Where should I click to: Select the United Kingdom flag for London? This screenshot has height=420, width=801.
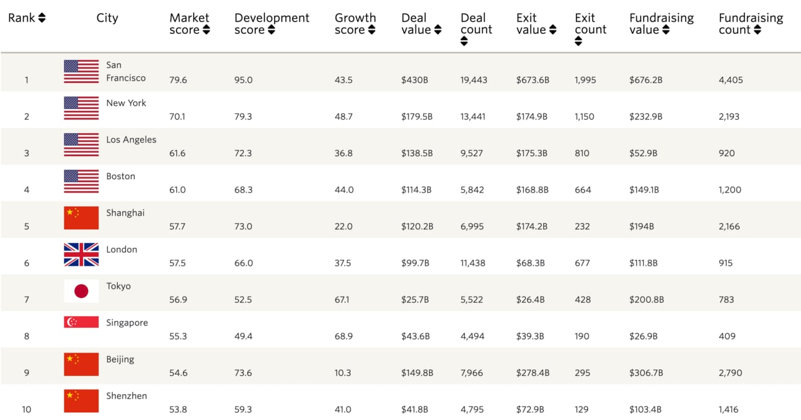coord(81,255)
